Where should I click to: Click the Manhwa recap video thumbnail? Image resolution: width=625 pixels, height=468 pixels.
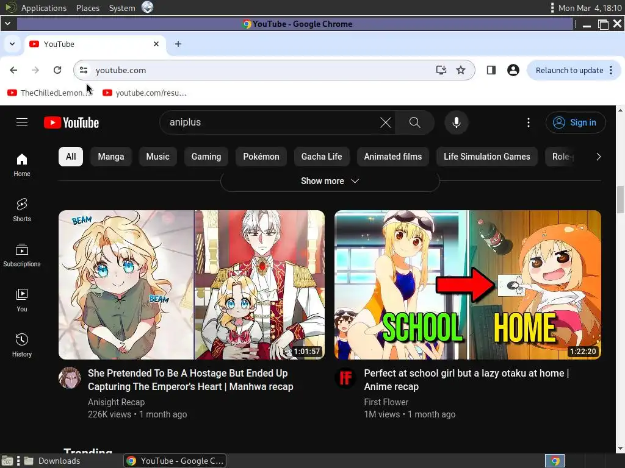click(192, 285)
